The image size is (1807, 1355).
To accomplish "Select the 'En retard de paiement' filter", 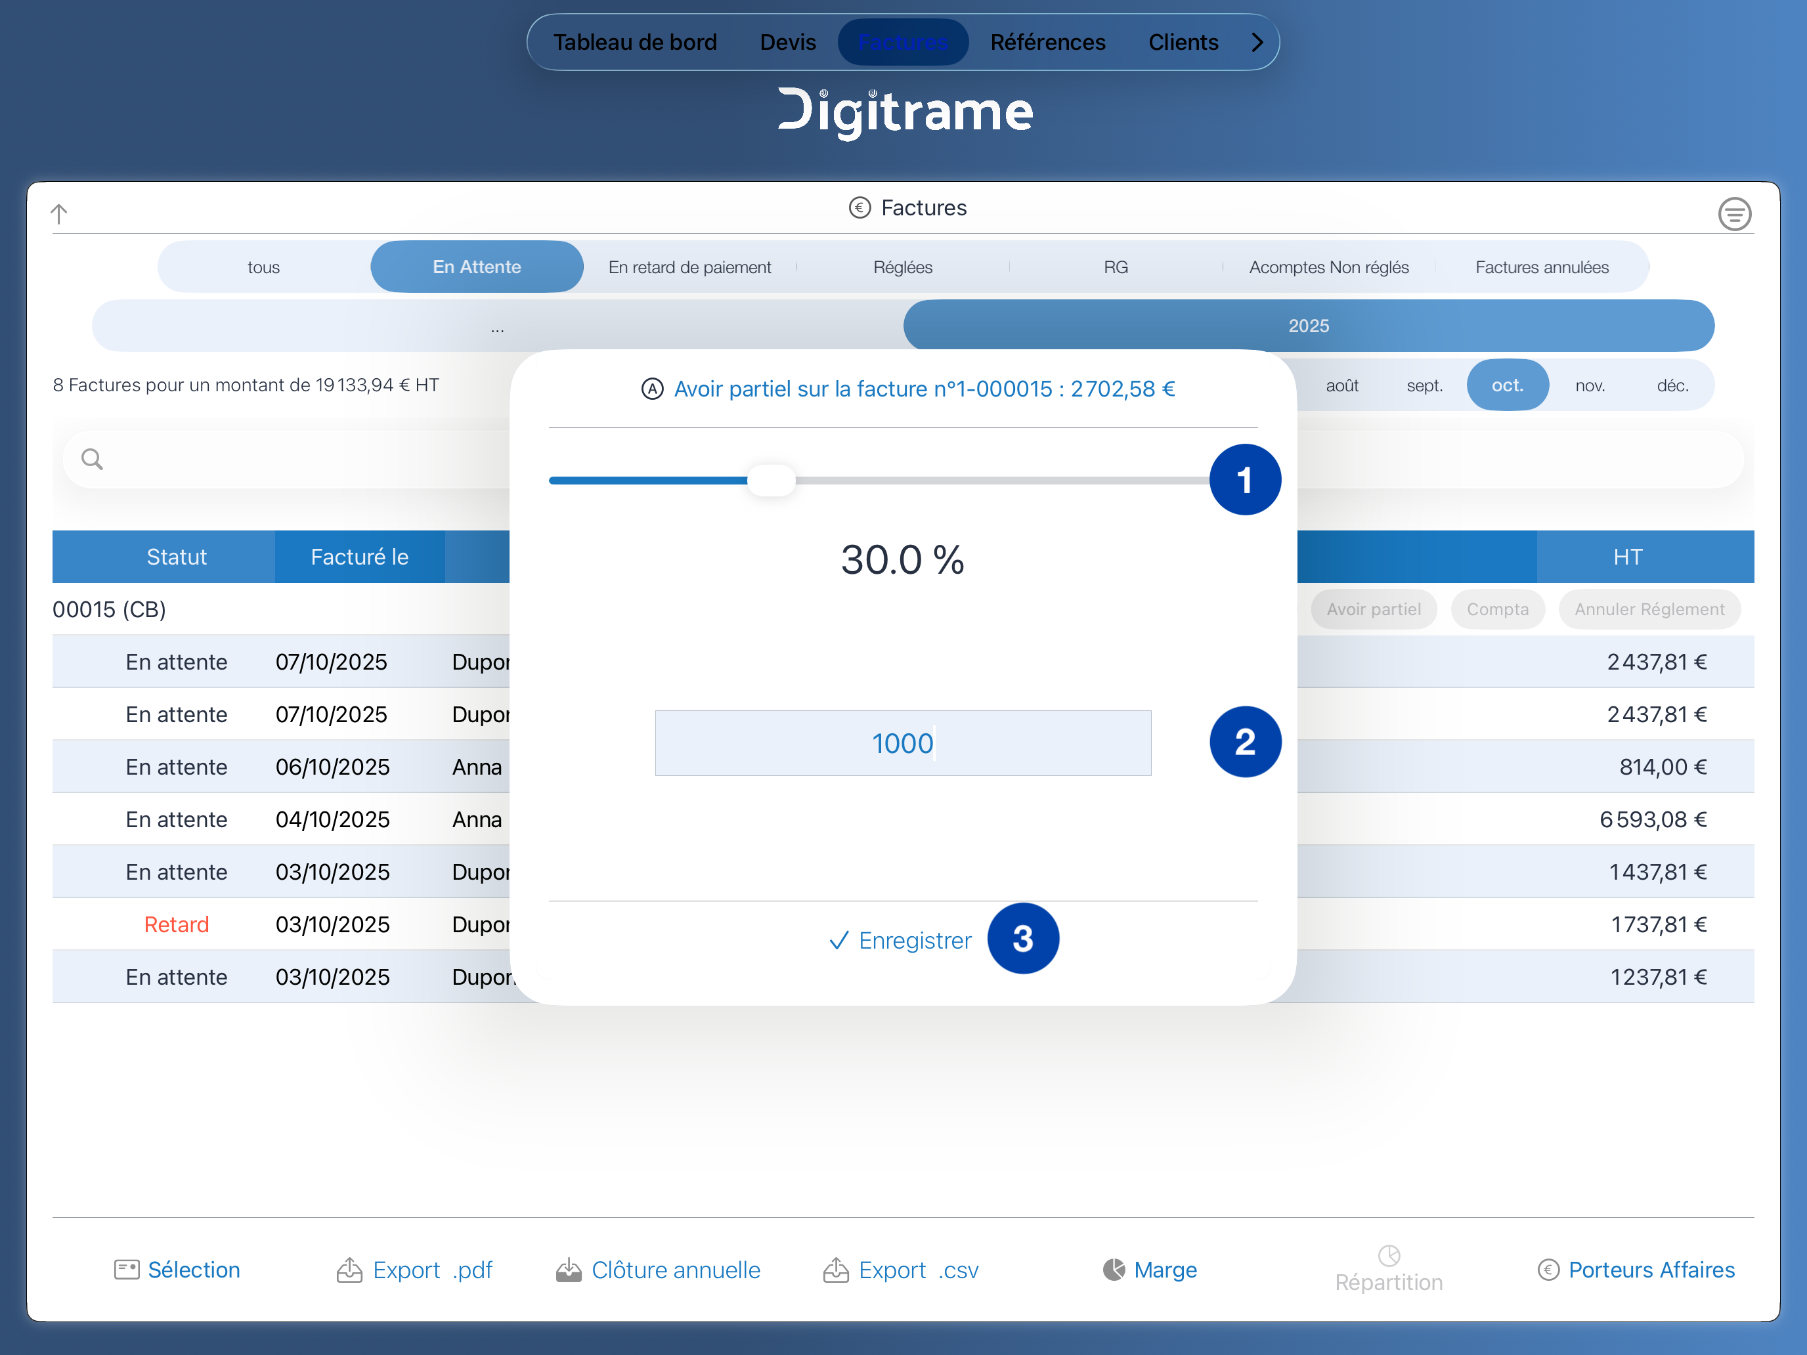I will [x=689, y=267].
